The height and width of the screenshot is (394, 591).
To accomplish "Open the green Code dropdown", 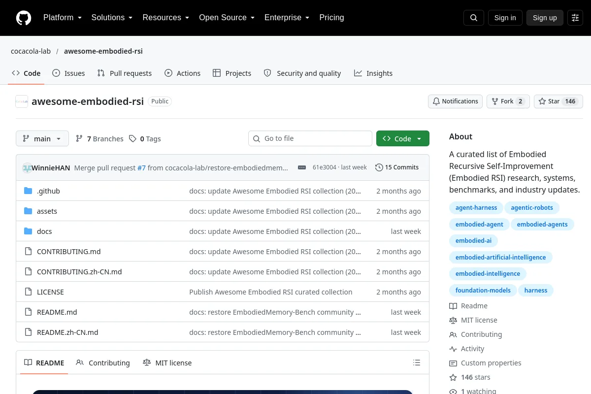I will point(403,139).
